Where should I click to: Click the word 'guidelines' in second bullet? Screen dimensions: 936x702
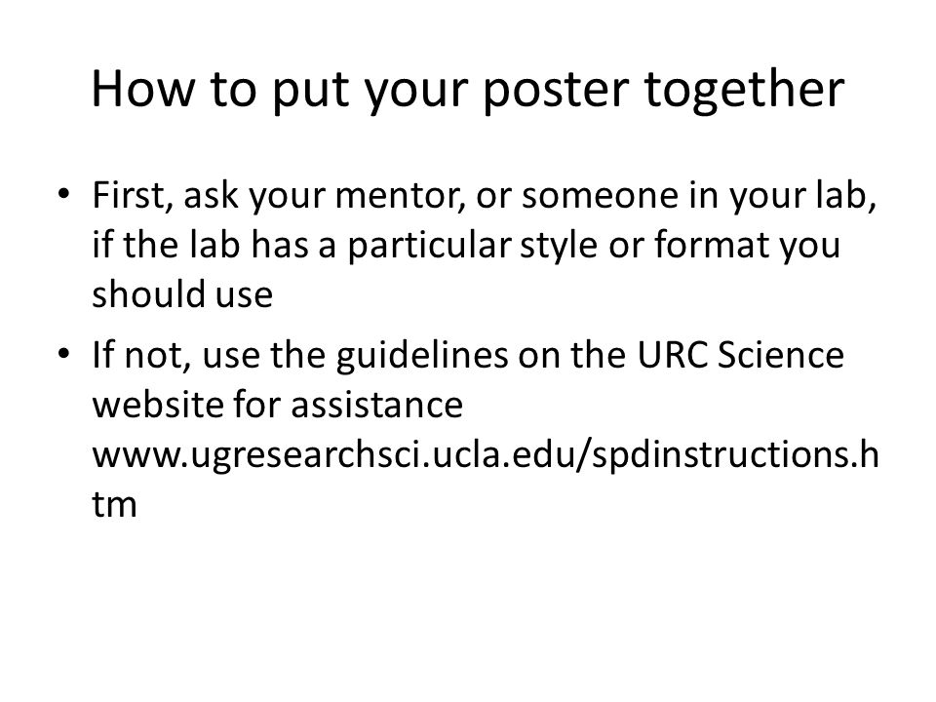(x=422, y=357)
